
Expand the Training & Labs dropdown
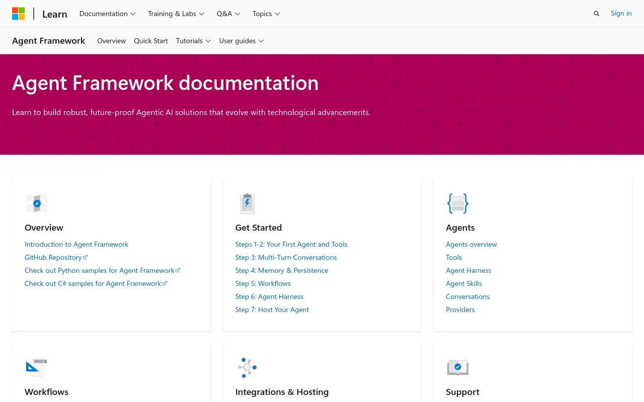point(176,14)
